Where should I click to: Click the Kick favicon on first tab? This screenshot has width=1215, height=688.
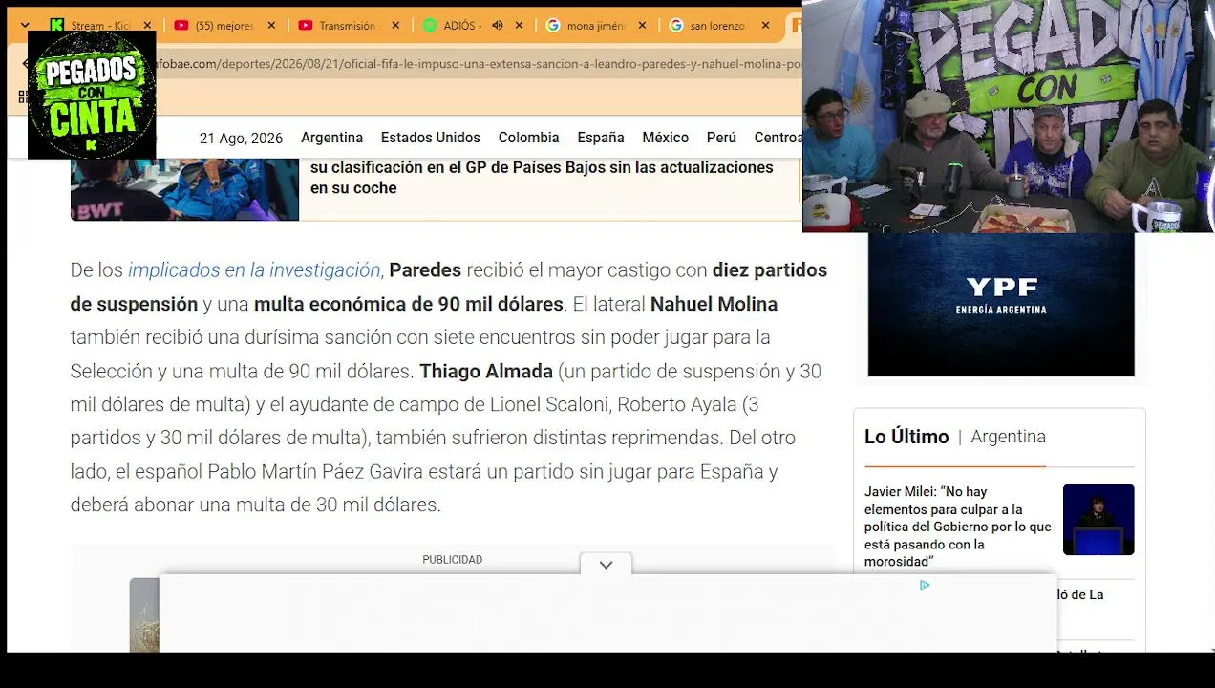click(x=57, y=26)
